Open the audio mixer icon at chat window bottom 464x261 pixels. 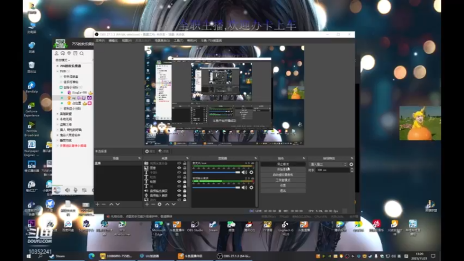pos(84,190)
